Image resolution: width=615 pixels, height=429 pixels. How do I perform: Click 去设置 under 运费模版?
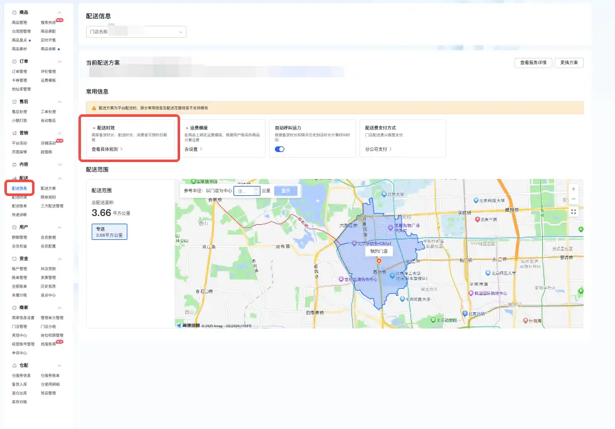tap(193, 149)
